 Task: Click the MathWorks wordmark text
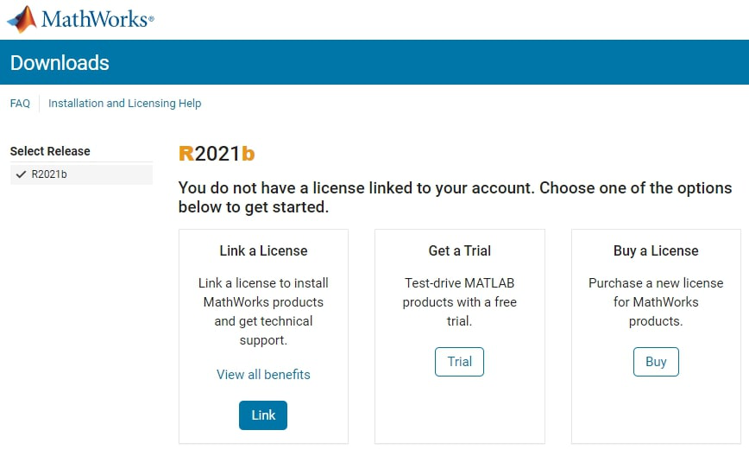97,19
